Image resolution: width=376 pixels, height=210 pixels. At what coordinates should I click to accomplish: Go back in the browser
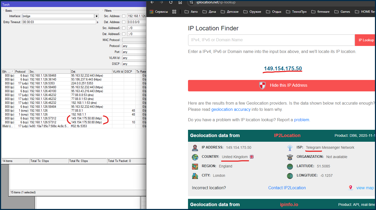point(152,2)
